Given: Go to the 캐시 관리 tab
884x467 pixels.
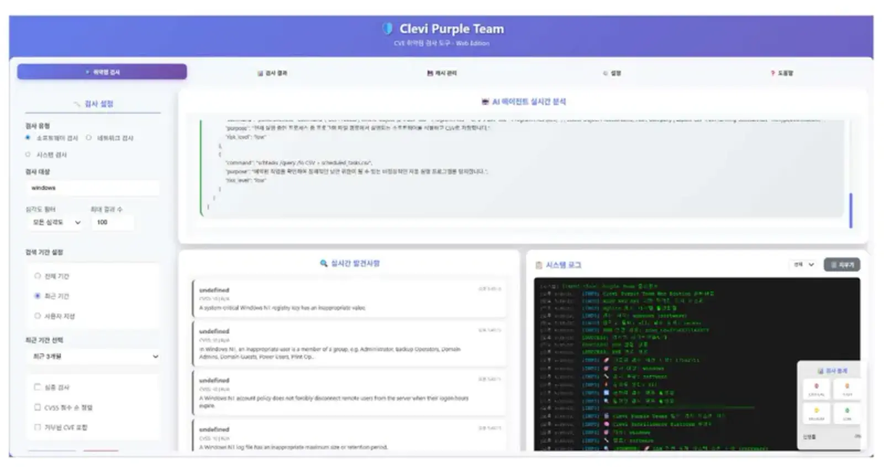Looking at the screenshot, I should click(x=442, y=73).
